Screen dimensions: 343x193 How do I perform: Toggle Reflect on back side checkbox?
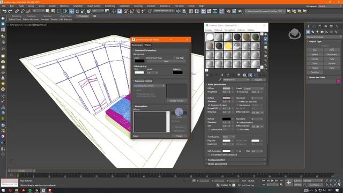(237, 102)
